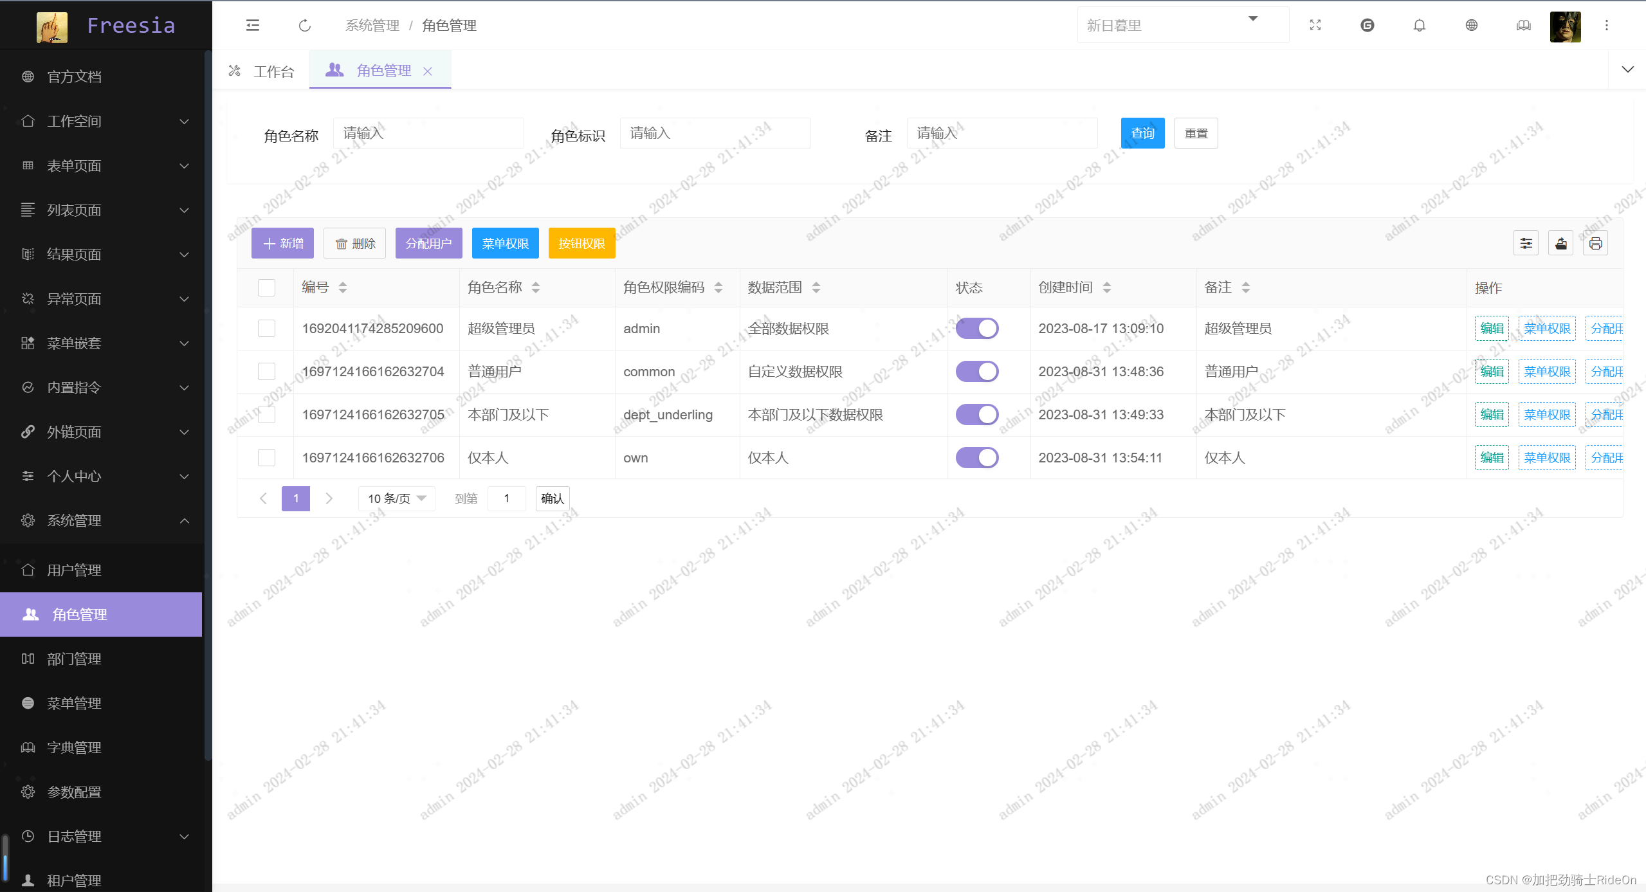Collapse the sidebar with the menu fold icon
The image size is (1646, 892).
point(253,25)
